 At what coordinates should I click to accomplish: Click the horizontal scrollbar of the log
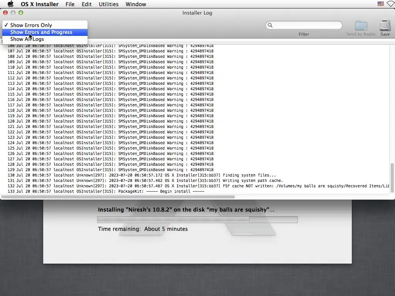click(118, 197)
